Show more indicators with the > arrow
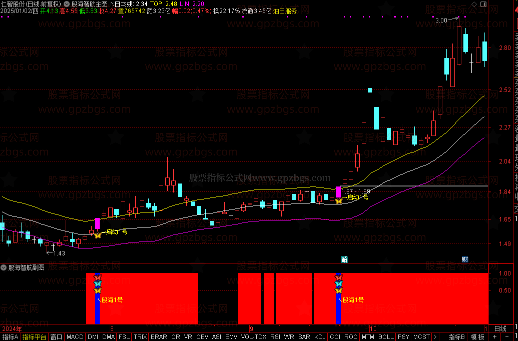Screen dimensions: 518x341 435,337
